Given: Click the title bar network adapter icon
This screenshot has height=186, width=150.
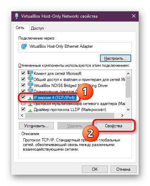Looking at the screenshot, I should [17, 16].
